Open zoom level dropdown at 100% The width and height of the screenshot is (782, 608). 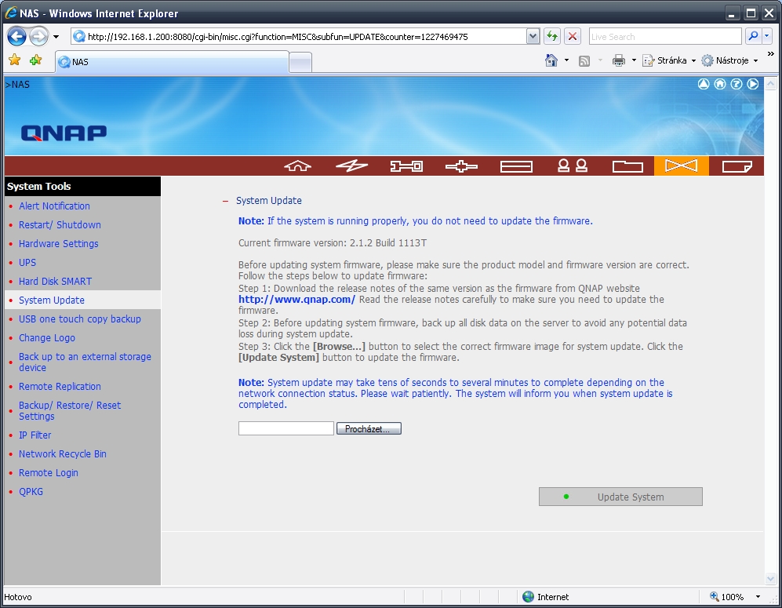(758, 596)
